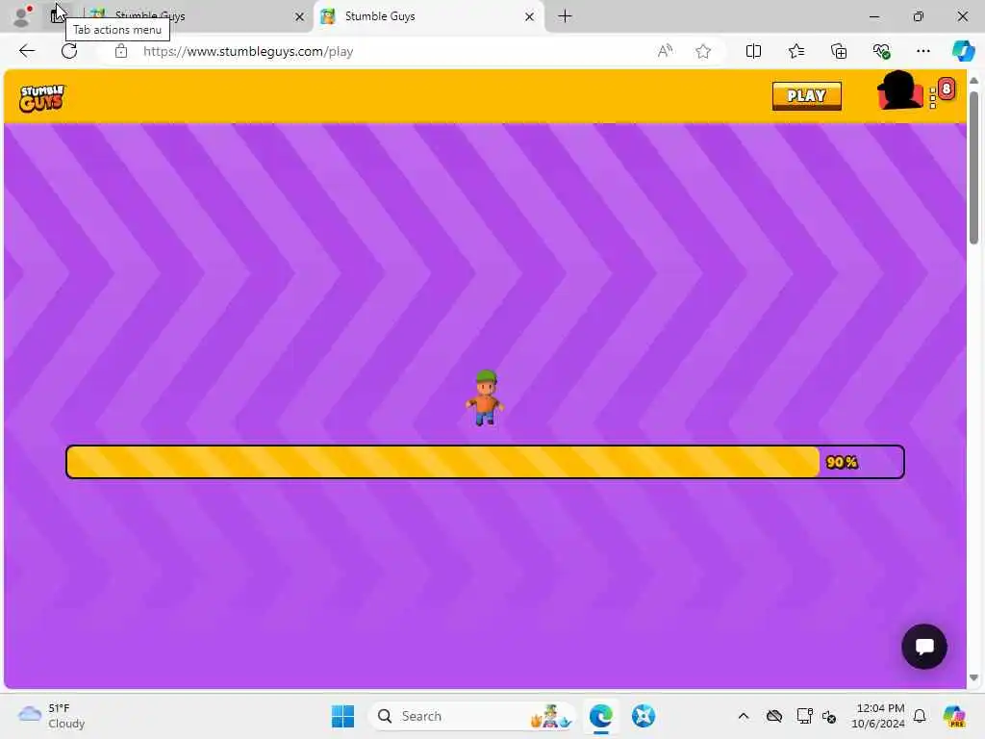The height and width of the screenshot is (739, 985).
Task: Close the active Stumble Guys tab
Action: click(x=530, y=17)
